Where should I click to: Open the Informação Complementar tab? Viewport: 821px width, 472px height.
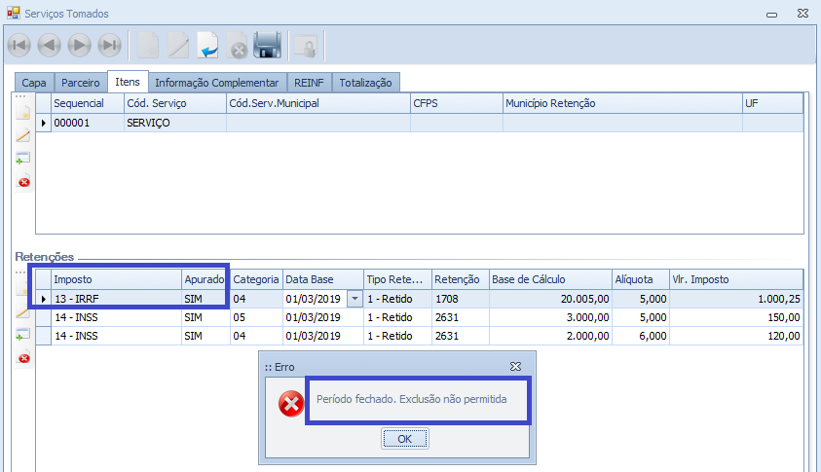click(x=216, y=83)
